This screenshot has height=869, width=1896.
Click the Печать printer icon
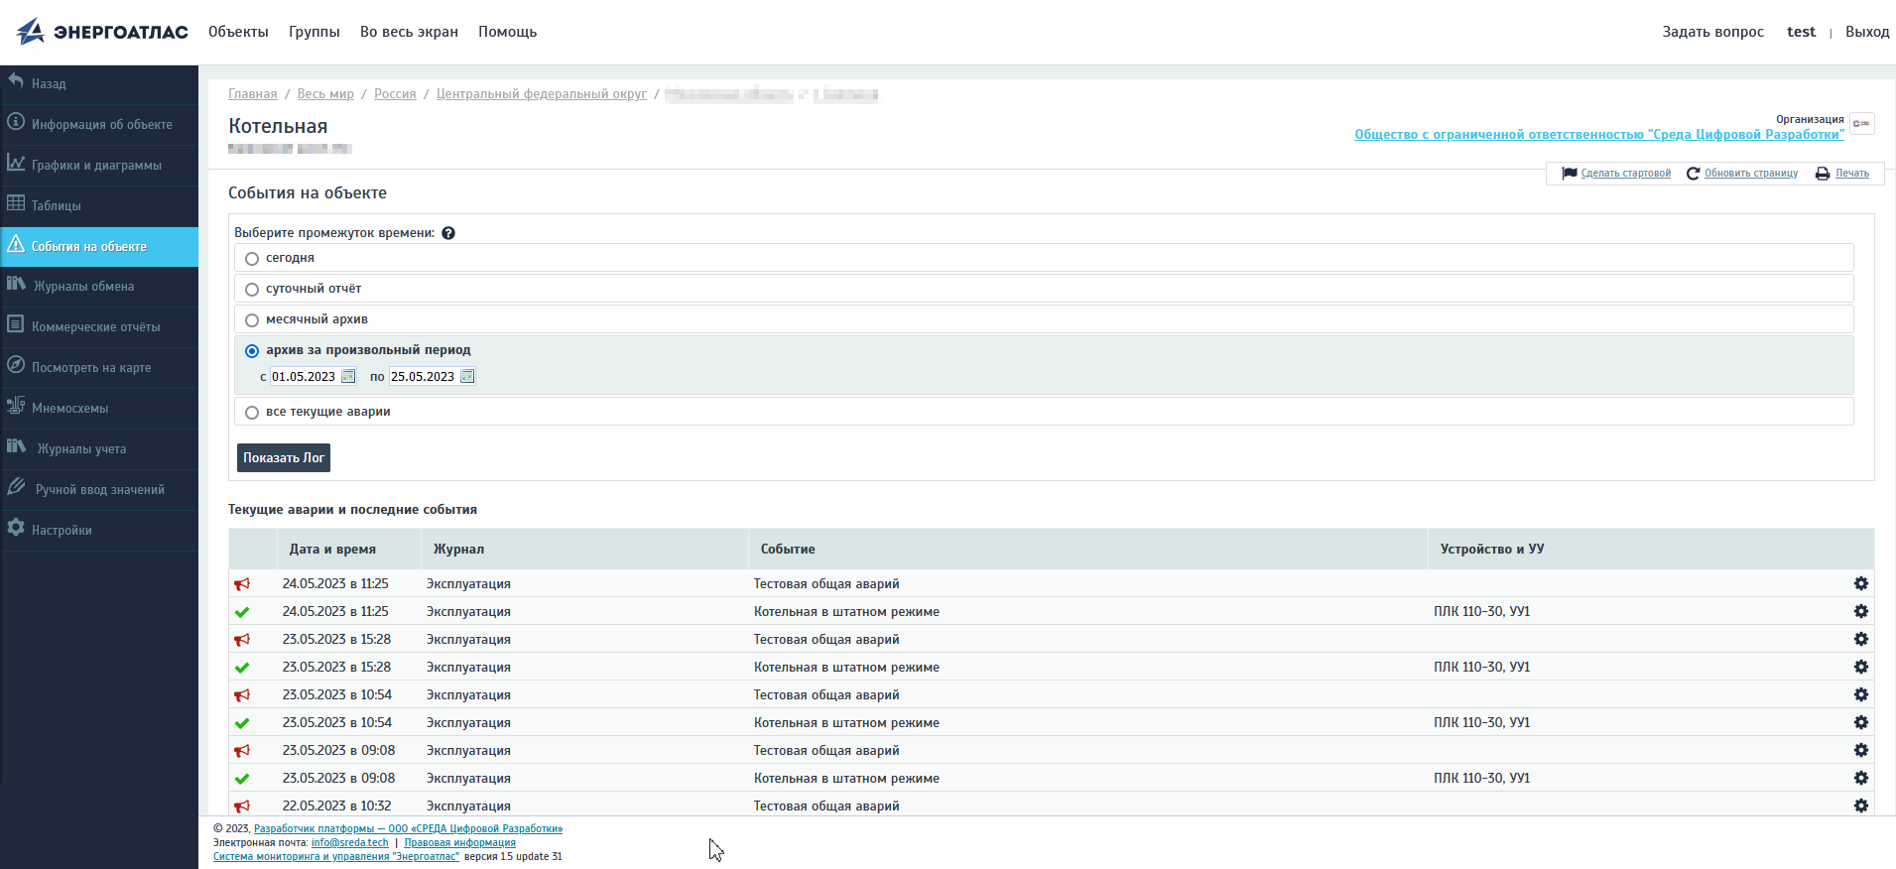click(1823, 174)
